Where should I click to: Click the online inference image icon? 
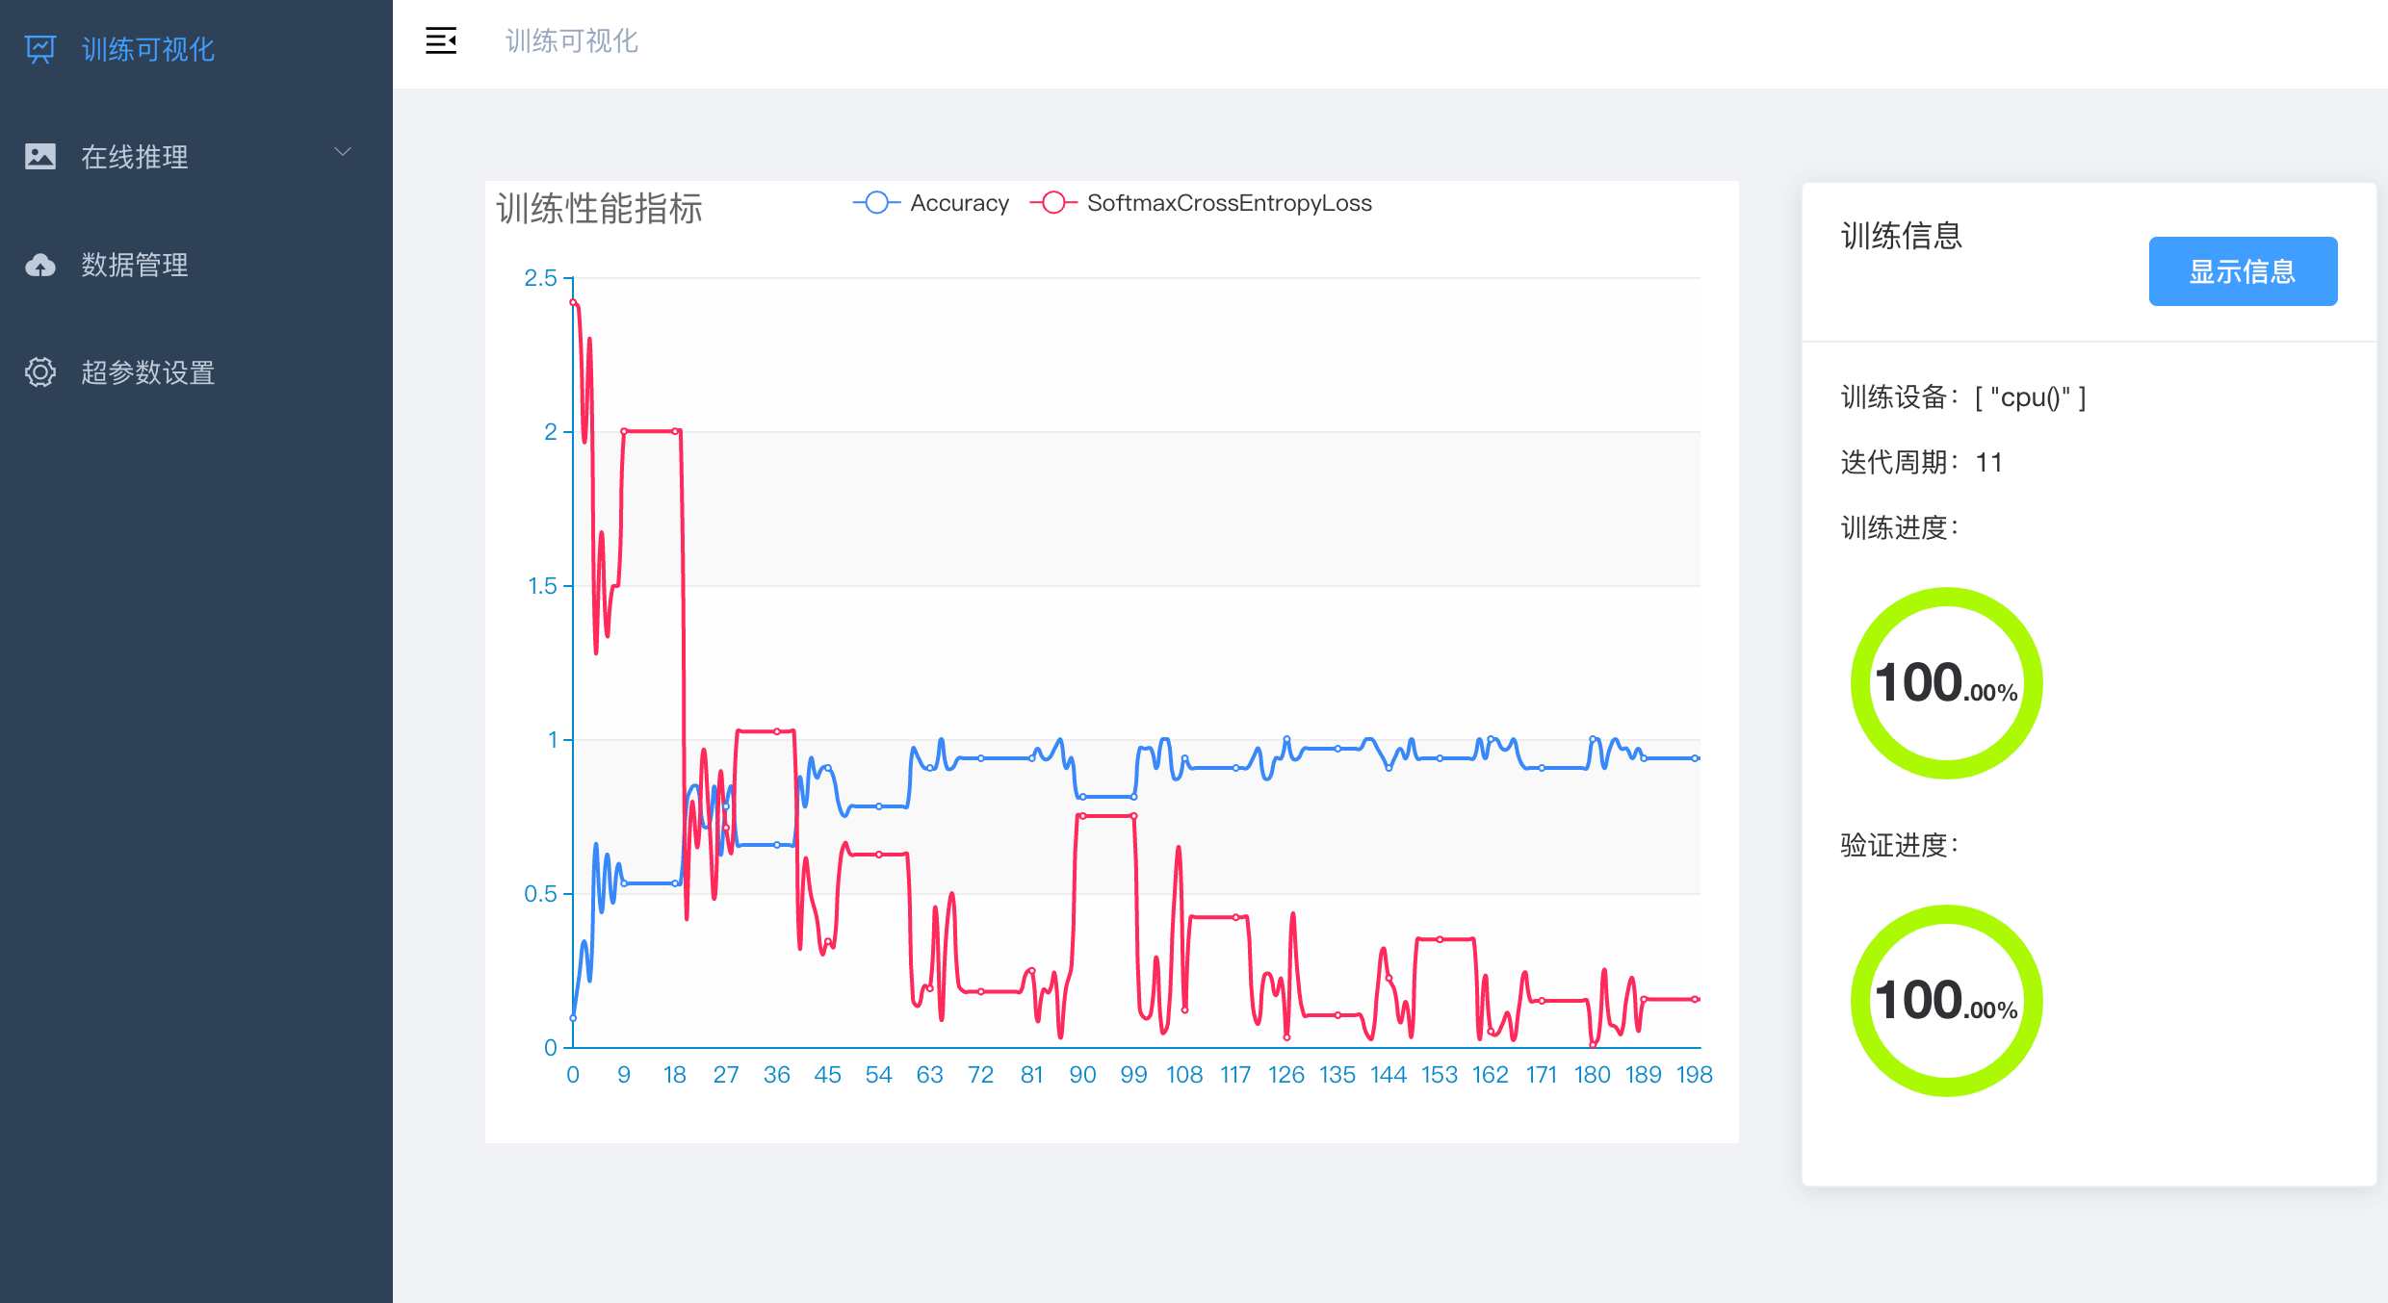[x=40, y=156]
